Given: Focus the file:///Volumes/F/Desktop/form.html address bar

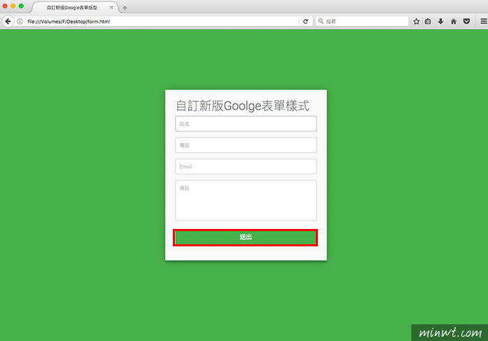Looking at the screenshot, I should [x=162, y=22].
